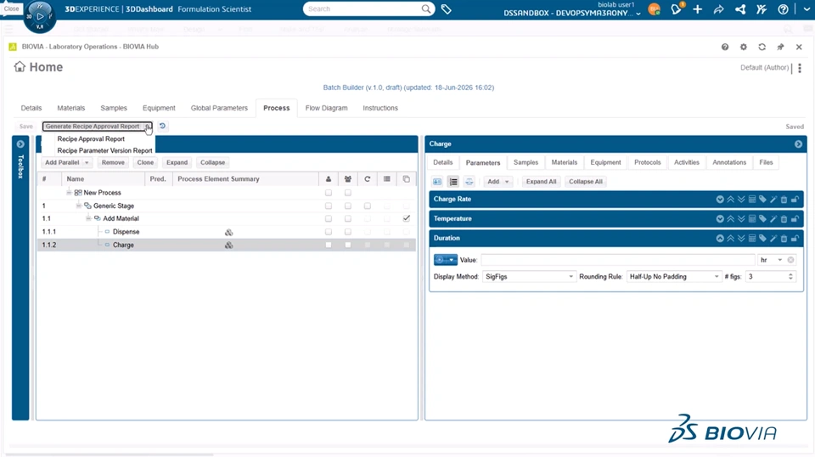The height and width of the screenshot is (457, 815).
Task: Toggle single-user checkbox for Add Material
Action: click(328, 219)
